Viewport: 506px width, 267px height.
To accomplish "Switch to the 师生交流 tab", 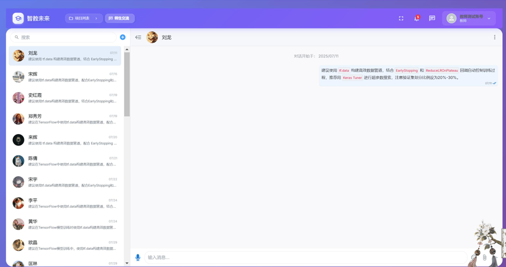I will coord(119,19).
